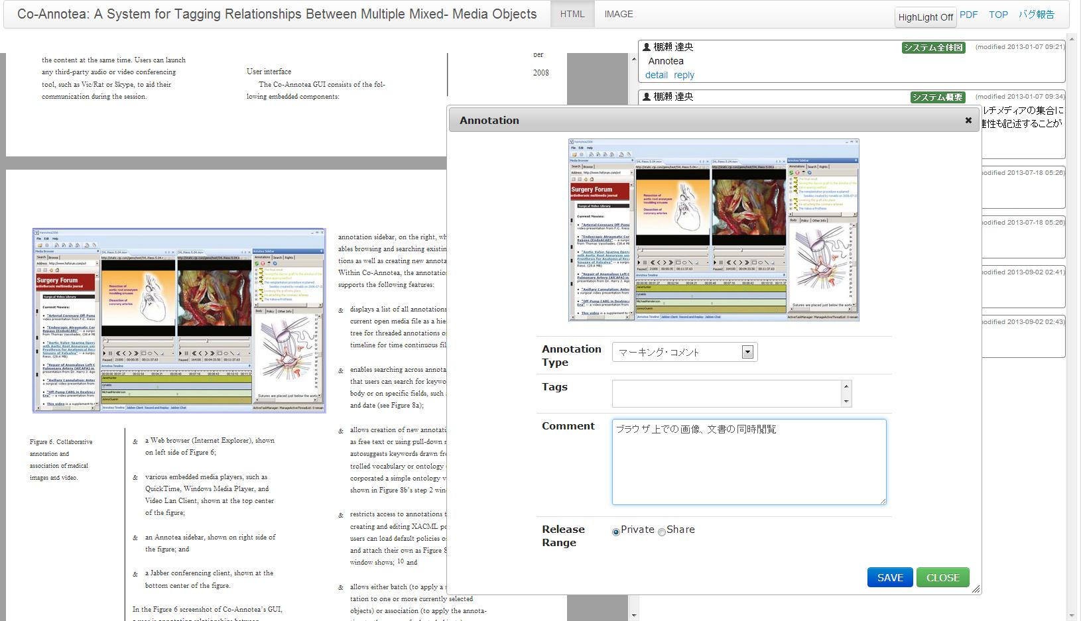Go to the TOP link

point(998,15)
